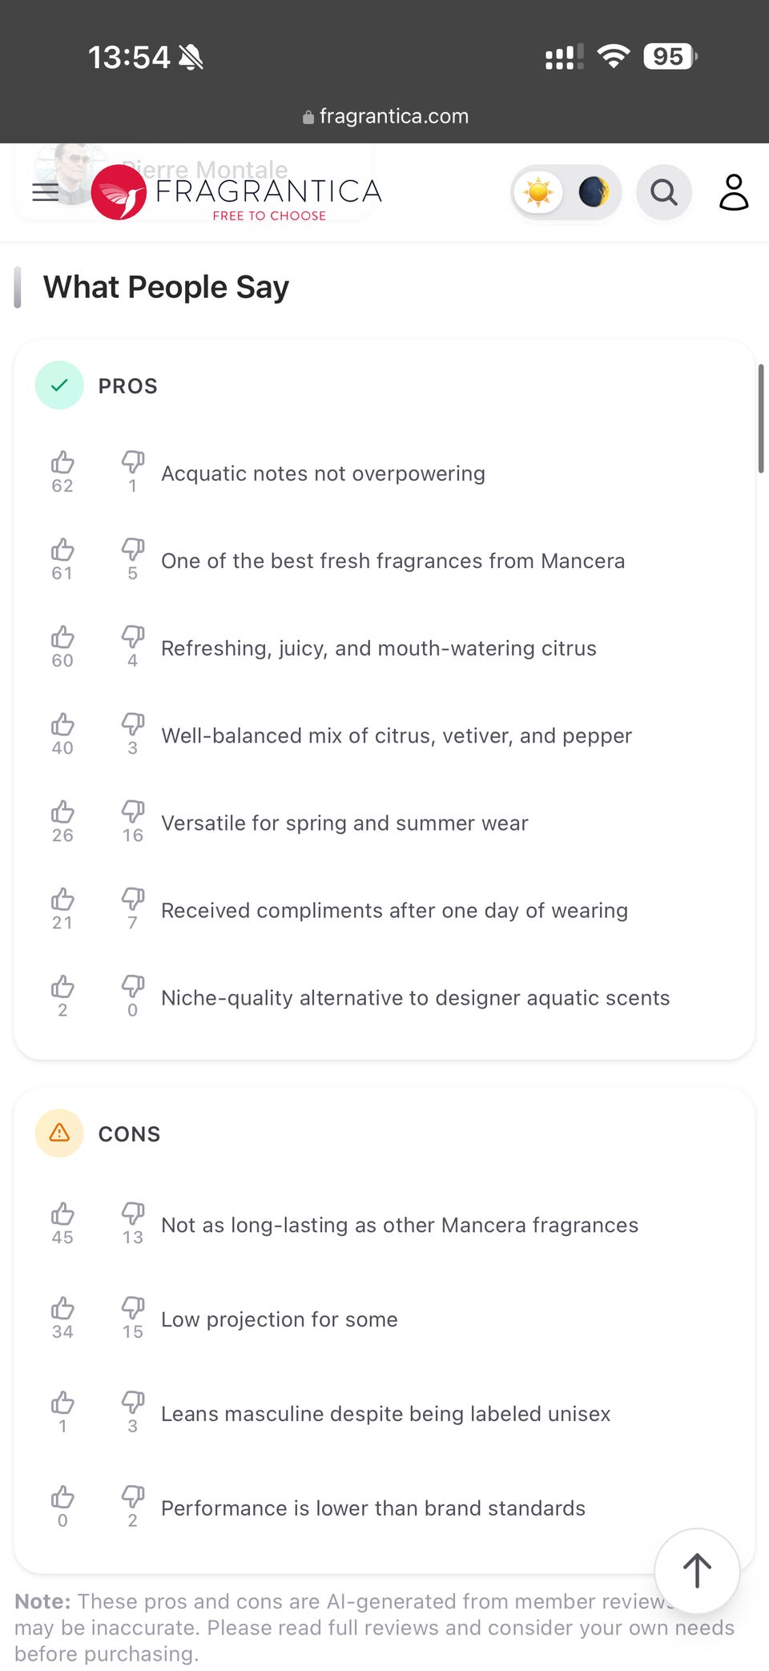Image resolution: width=769 pixels, height=1671 pixels.
Task: Tap the scroll-to-top arrow button
Action: (697, 1571)
